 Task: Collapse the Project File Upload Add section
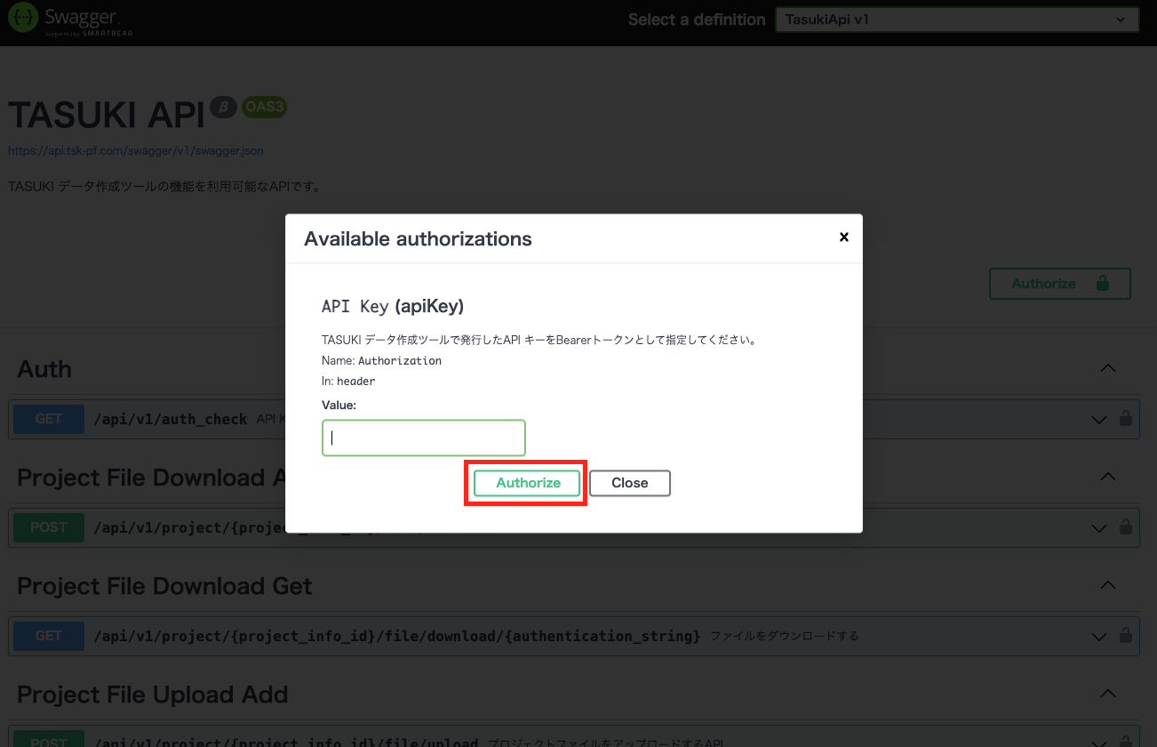pos(1107,694)
